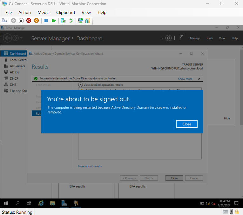Screen dimensions: 243x215
Task: Open taskbar search
Action: [x=17, y=203]
